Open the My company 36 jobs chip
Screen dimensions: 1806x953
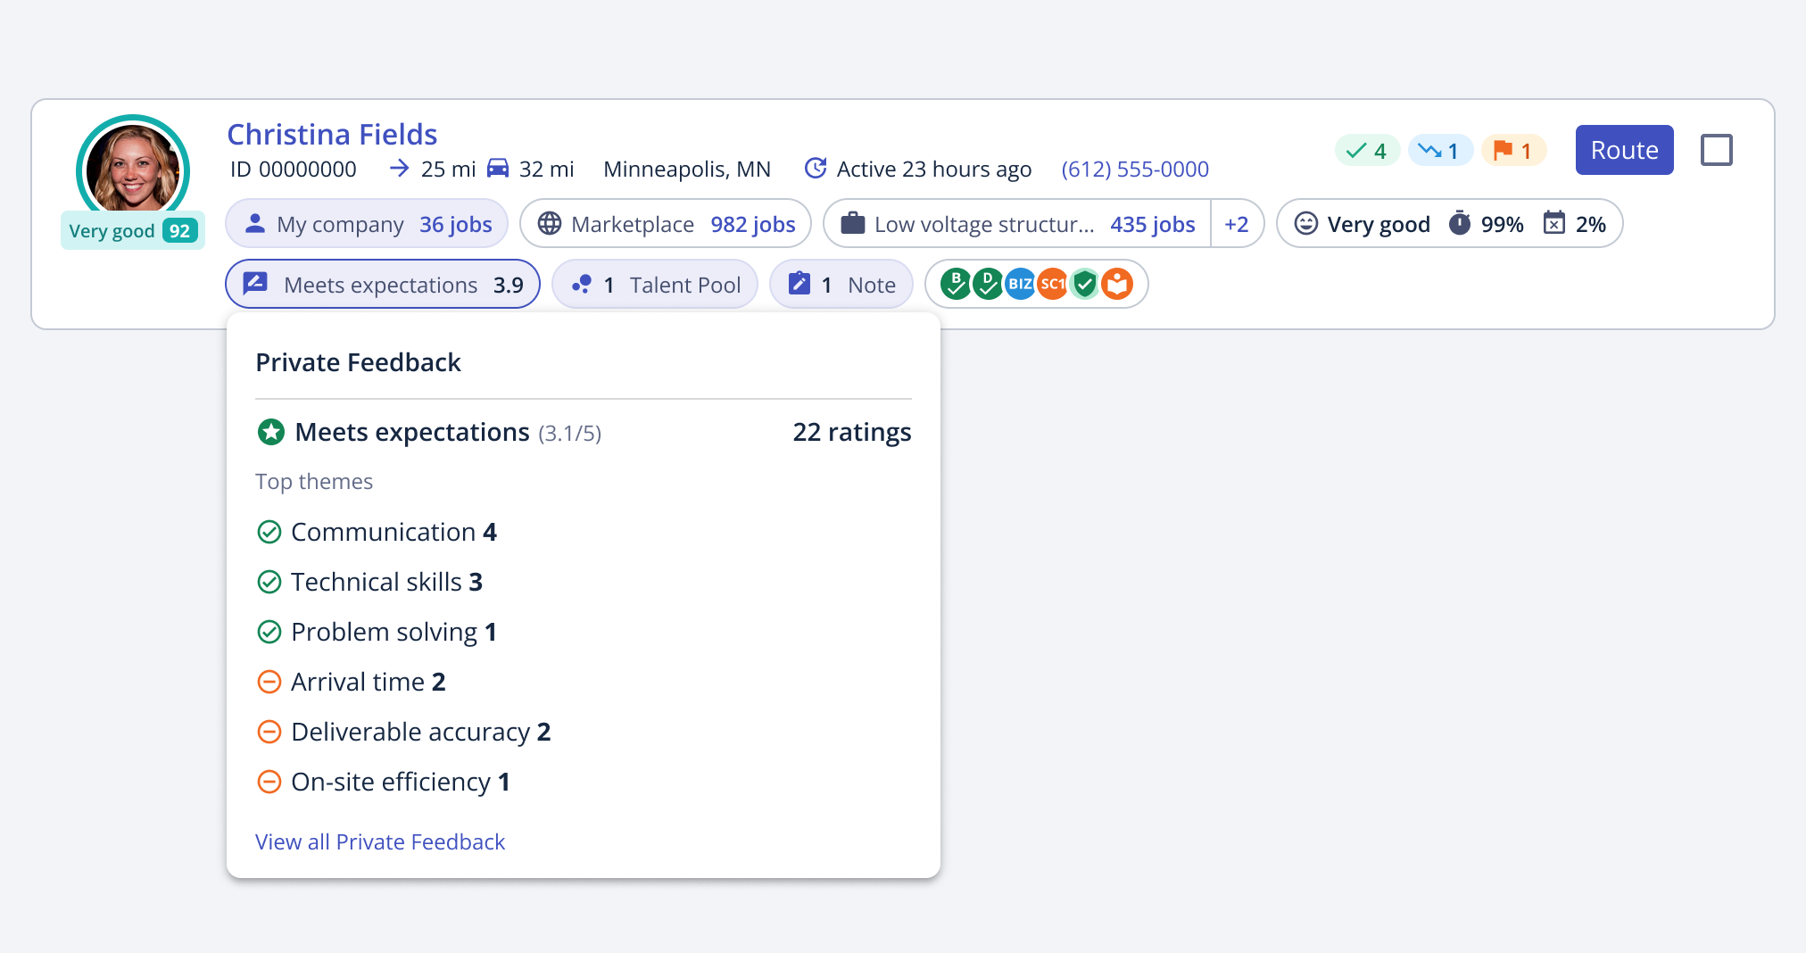tap(367, 224)
